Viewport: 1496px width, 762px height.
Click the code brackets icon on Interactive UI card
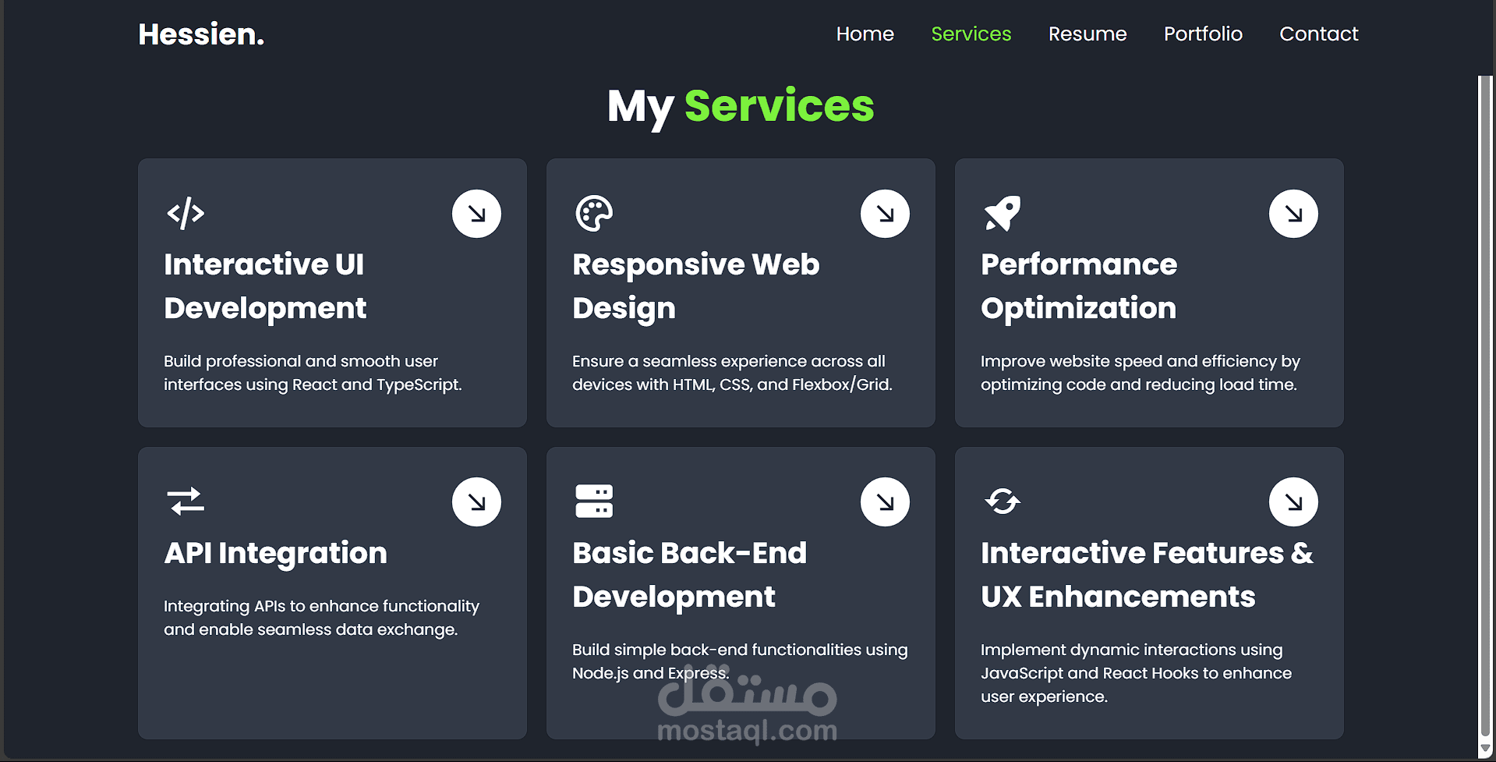186,213
